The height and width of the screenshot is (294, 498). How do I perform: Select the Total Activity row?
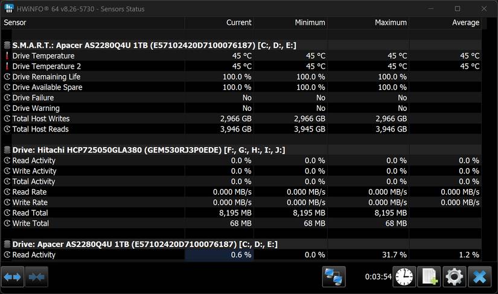[x=243, y=181]
